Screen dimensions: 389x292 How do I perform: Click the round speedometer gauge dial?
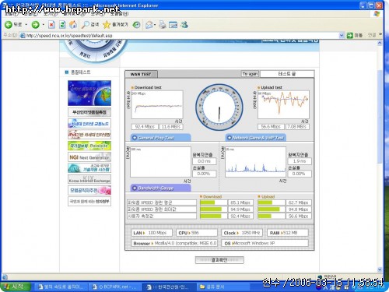(219, 107)
